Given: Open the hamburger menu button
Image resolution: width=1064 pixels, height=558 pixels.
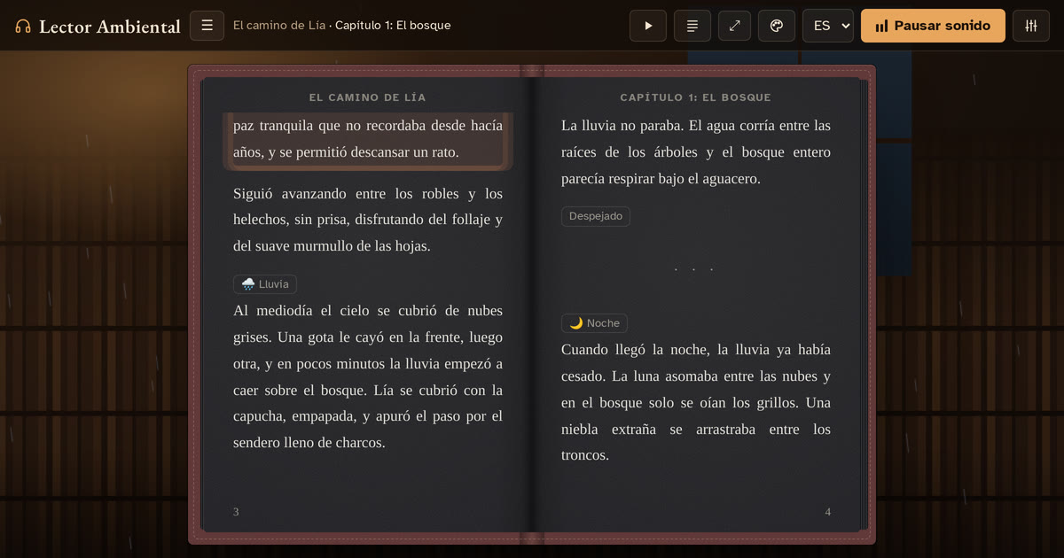Looking at the screenshot, I should (x=207, y=26).
